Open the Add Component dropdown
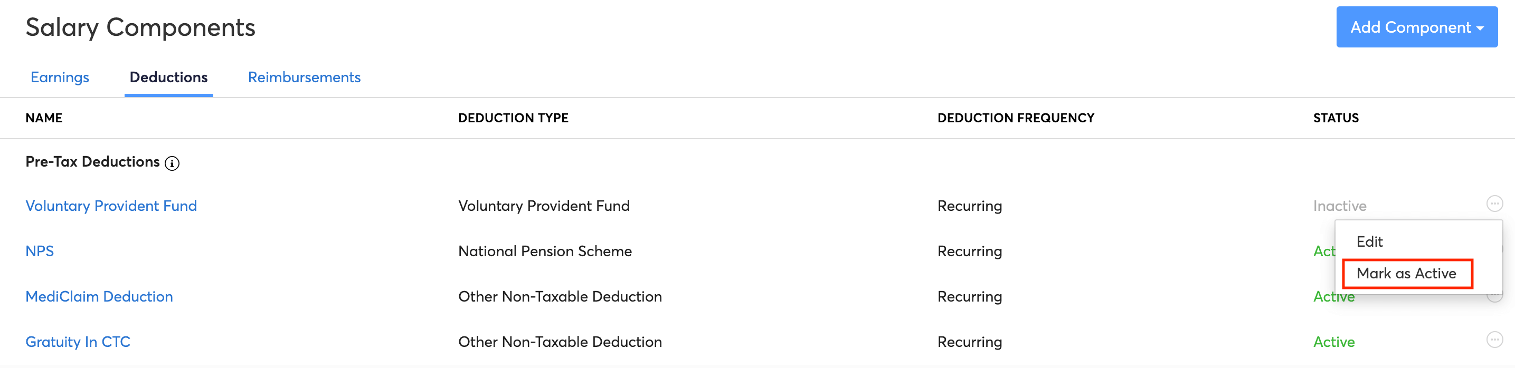This screenshot has height=368, width=1515. pos(1416,27)
